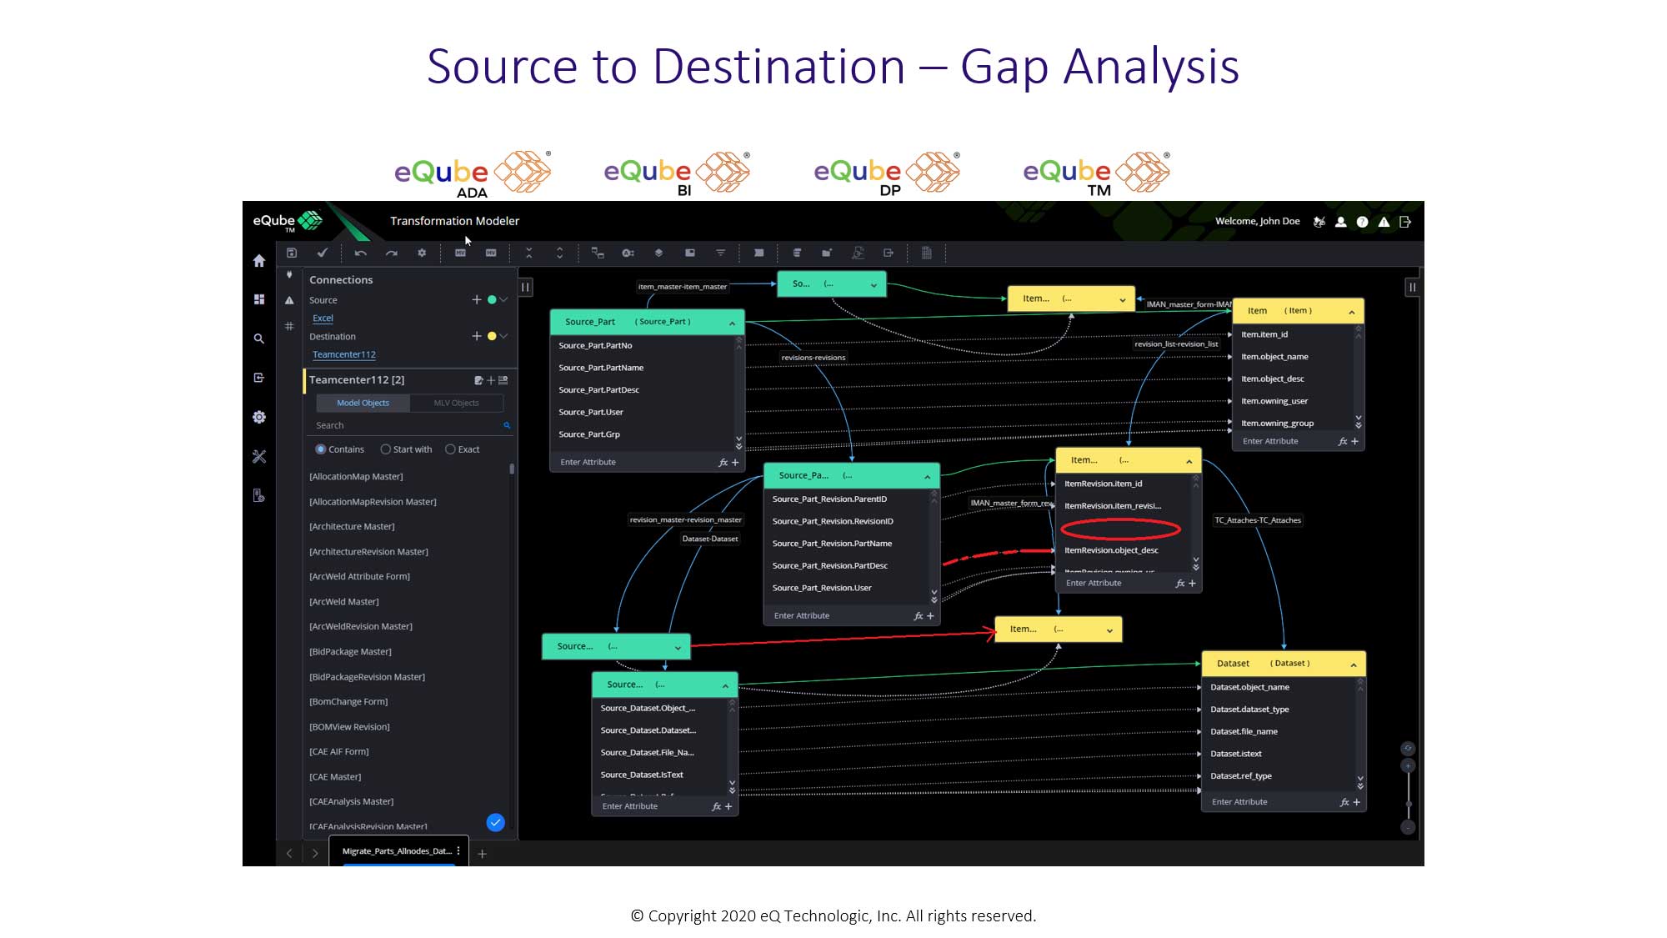Click the blue checkmark confirm button
Screen dimensions: 1667x938
pyautogui.click(x=495, y=823)
